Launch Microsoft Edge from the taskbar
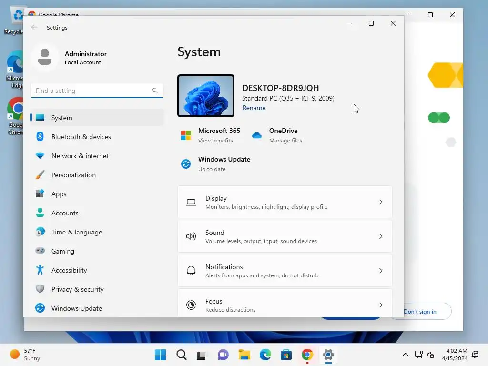Viewport: 488px width, 366px height. coord(265,355)
